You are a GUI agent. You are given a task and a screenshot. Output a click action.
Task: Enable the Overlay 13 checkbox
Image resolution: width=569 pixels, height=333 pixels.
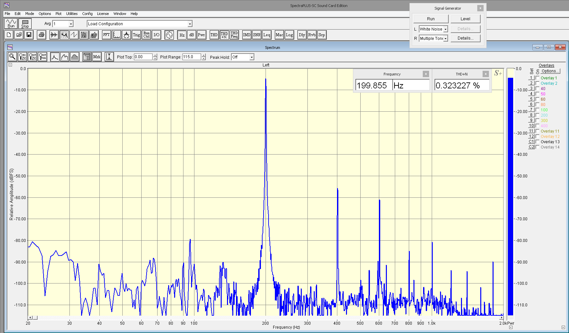point(537,142)
